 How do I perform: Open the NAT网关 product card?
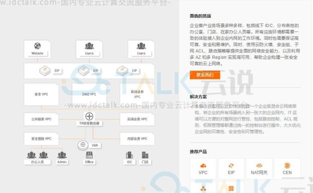pyautogui.click(x=259, y=168)
